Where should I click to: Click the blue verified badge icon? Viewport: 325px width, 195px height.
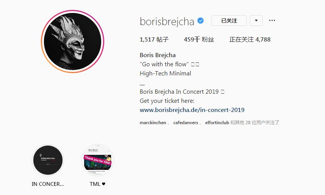pos(200,21)
